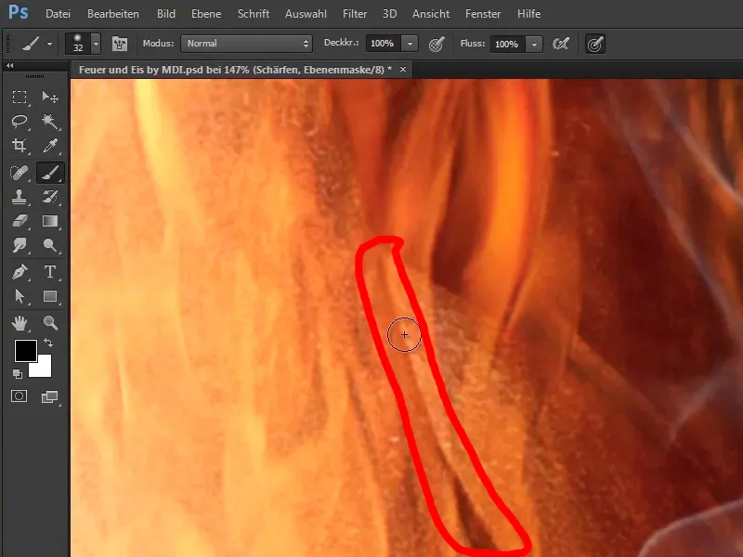The width and height of the screenshot is (743, 557).
Task: Select the Healing Brush tool
Action: click(x=20, y=173)
